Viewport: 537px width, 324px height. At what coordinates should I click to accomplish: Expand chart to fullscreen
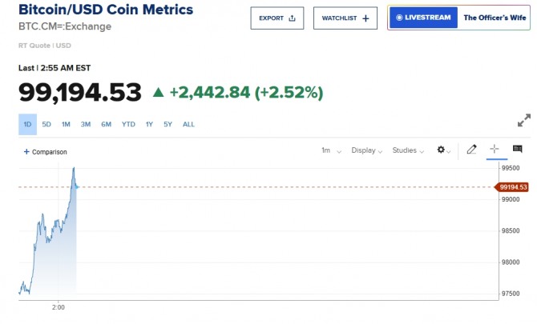[524, 121]
